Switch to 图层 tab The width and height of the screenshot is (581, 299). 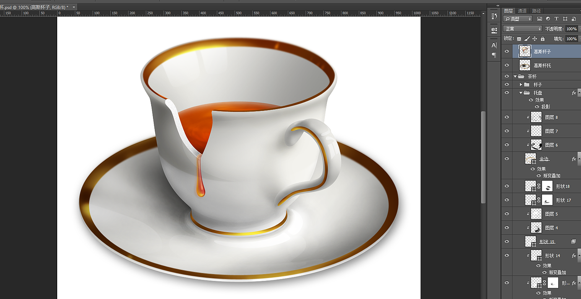508,11
